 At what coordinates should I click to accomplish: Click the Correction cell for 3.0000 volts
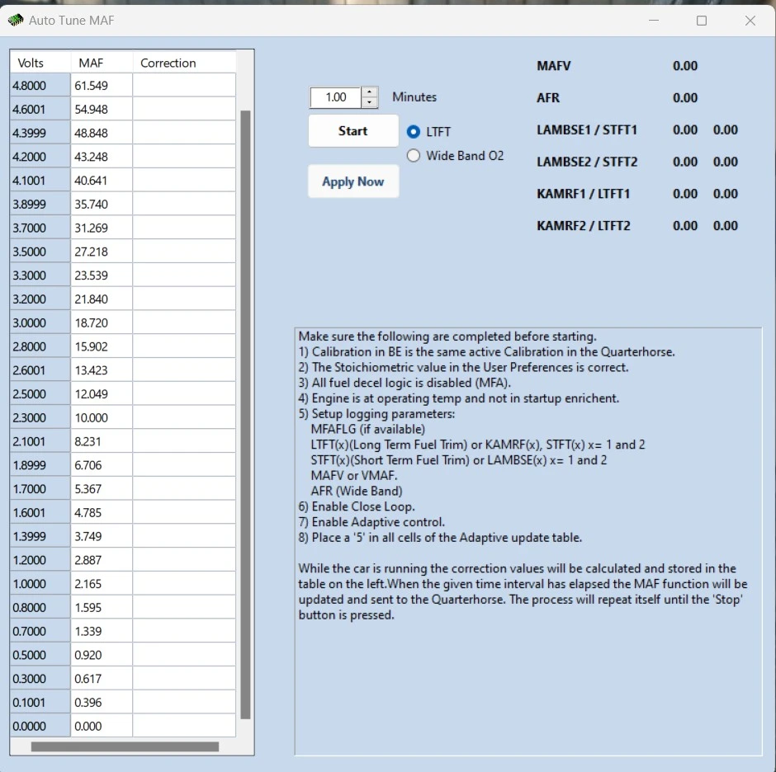click(x=184, y=322)
